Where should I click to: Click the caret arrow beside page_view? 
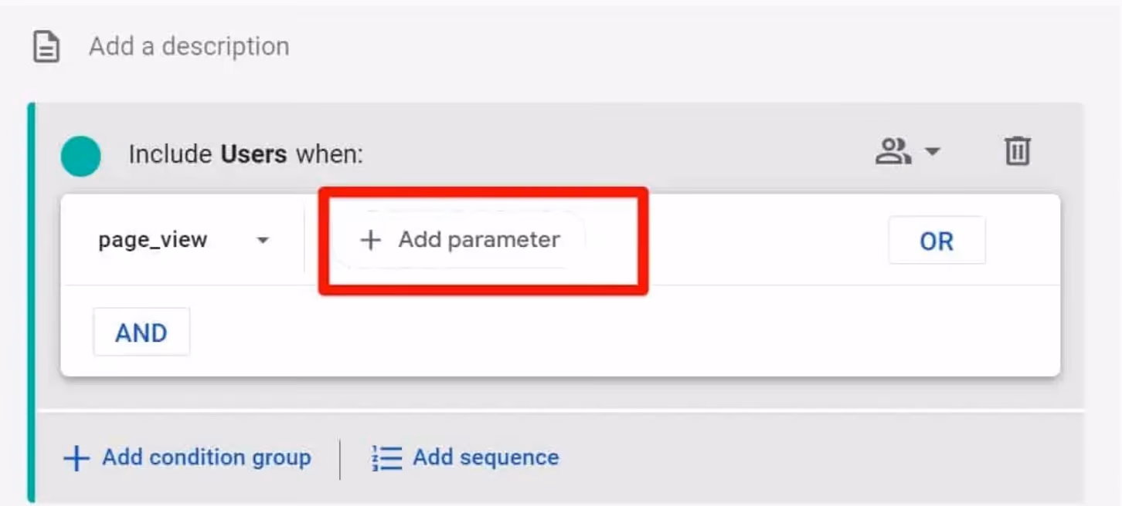click(x=263, y=241)
